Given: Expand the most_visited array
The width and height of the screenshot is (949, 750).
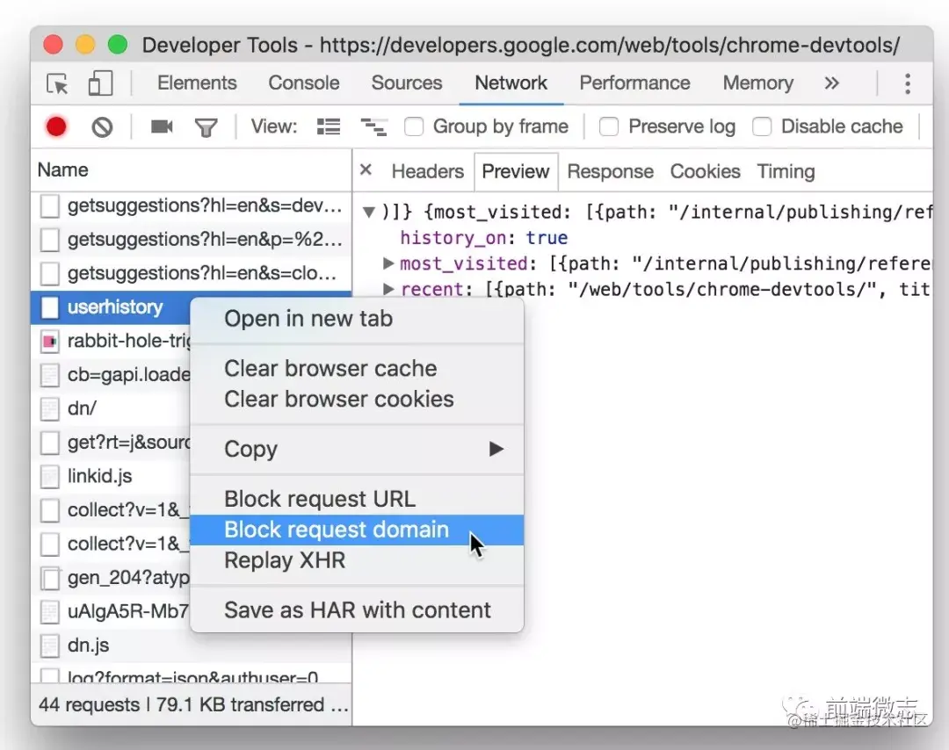Looking at the screenshot, I should pyautogui.click(x=388, y=263).
